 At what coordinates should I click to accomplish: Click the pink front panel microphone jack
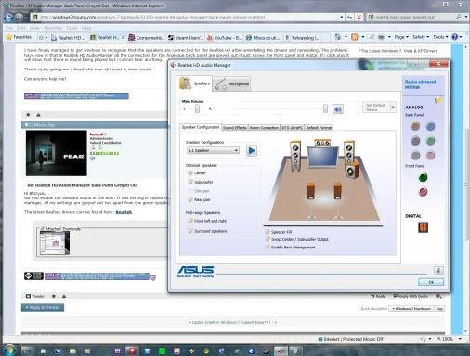(423, 192)
